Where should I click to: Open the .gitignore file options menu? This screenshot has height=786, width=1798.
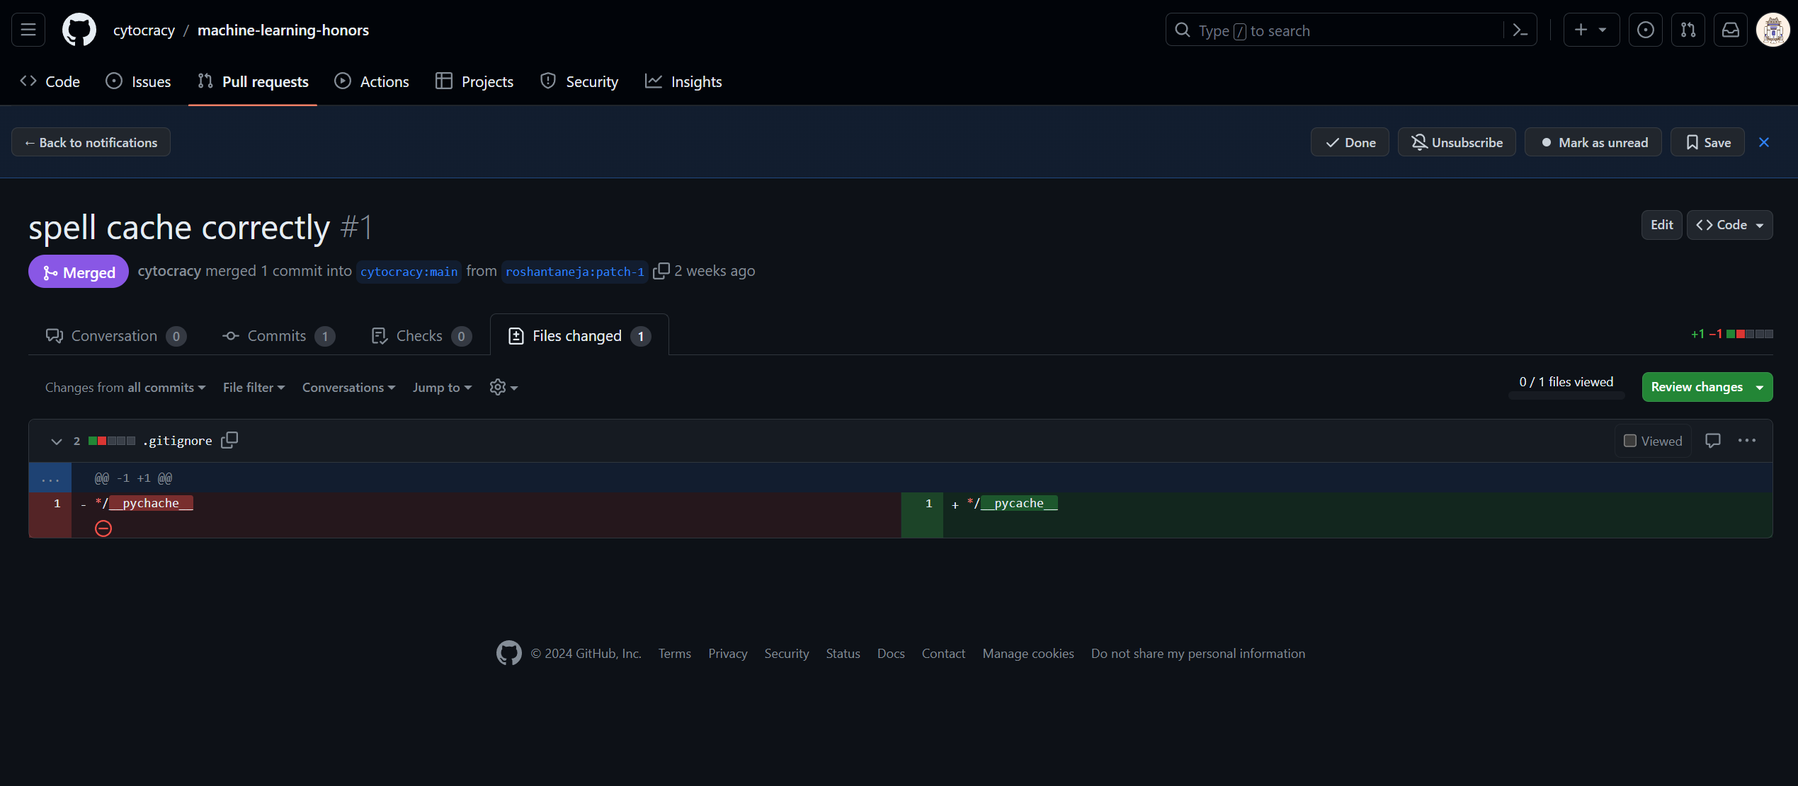(x=1747, y=441)
